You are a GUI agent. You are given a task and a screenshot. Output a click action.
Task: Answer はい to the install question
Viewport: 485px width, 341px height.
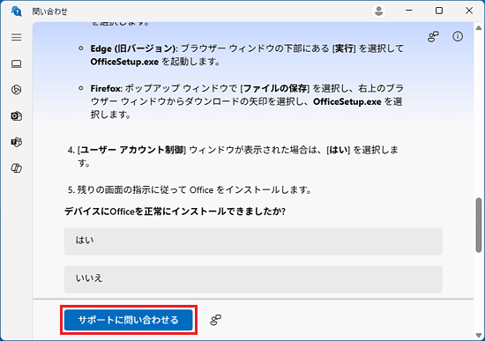coord(253,241)
